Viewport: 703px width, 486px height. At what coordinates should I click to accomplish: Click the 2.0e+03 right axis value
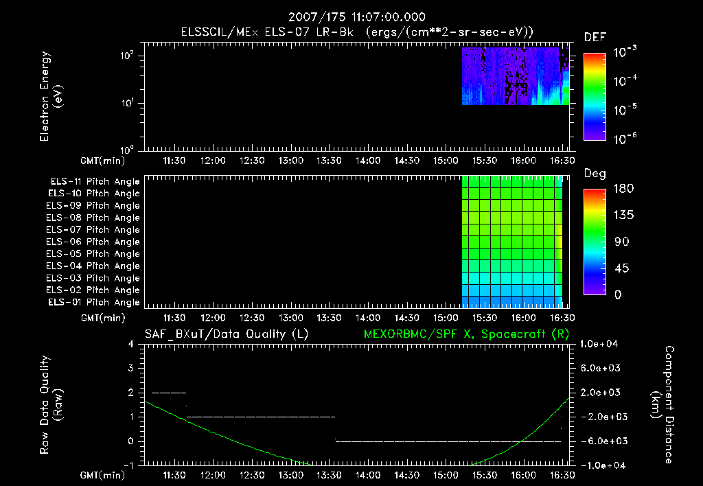[601, 393]
